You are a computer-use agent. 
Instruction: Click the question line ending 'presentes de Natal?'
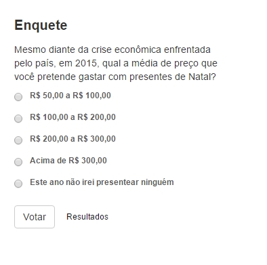tap(115, 77)
